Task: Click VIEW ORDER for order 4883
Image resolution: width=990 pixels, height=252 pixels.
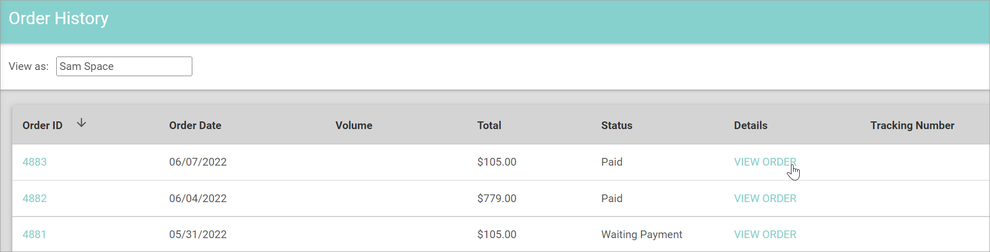Action: click(765, 162)
